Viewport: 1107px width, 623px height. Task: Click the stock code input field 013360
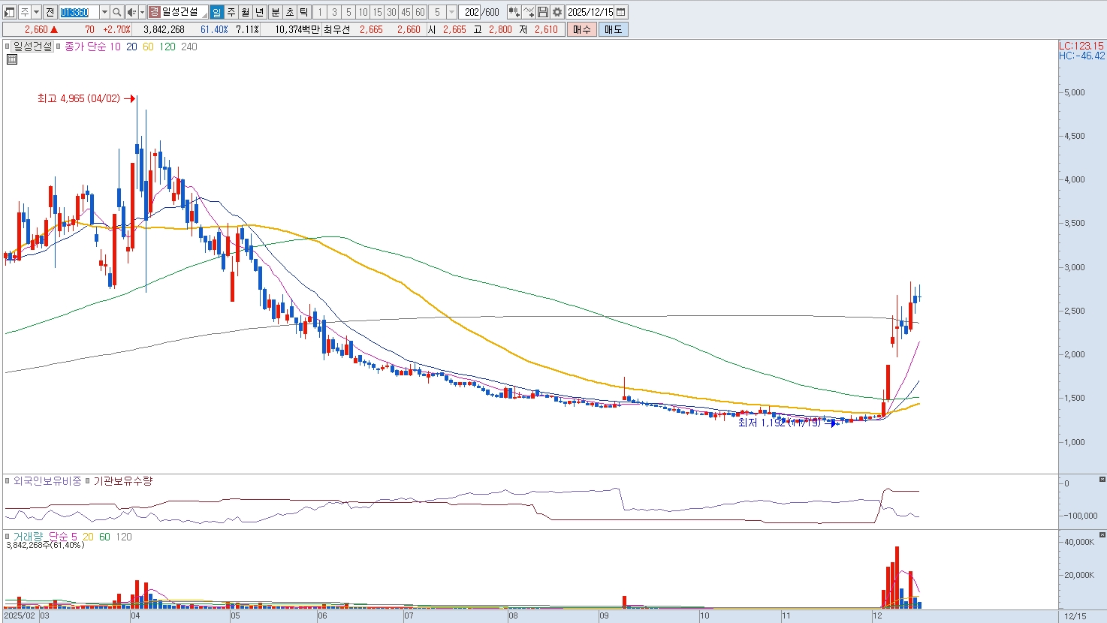click(x=78, y=12)
